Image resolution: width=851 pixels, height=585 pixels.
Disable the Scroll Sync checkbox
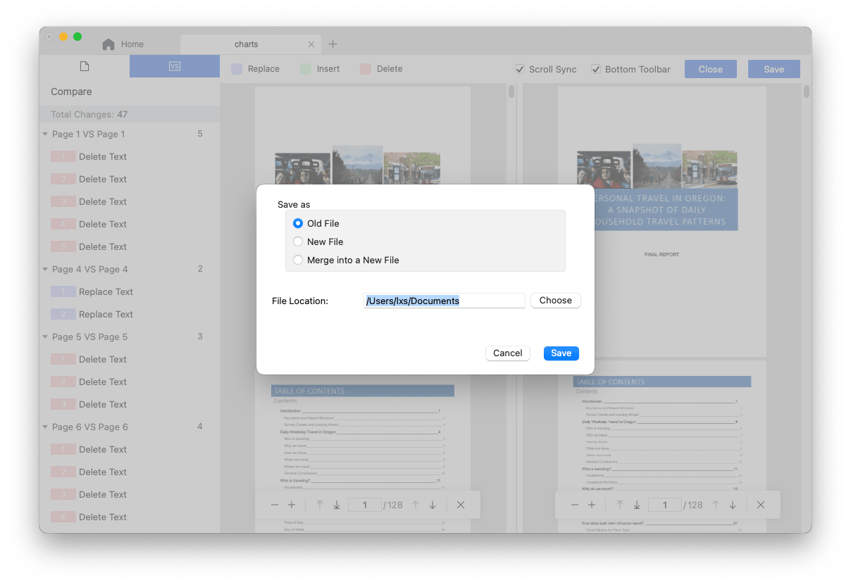(x=520, y=69)
